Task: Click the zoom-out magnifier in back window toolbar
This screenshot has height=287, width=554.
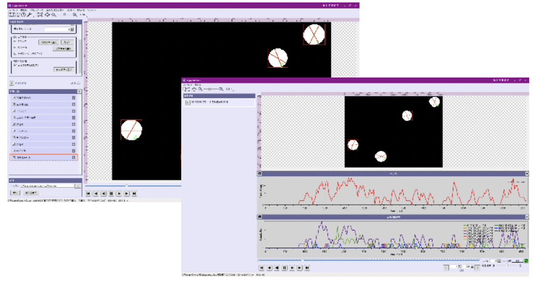Action: (x=54, y=15)
